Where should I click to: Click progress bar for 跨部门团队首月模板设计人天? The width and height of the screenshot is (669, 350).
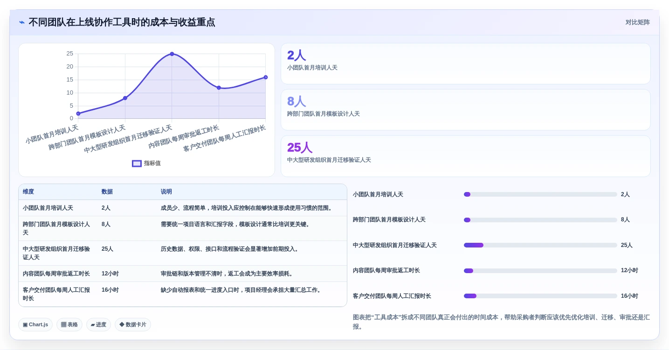click(540, 220)
